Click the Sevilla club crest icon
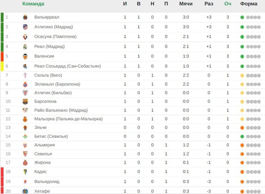Image resolution: width=265 pixels, height=194 pixels. 25,154
